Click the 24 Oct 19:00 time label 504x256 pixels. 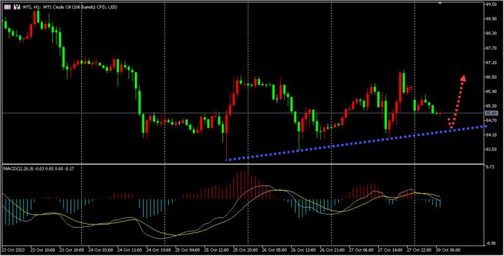[159, 250]
